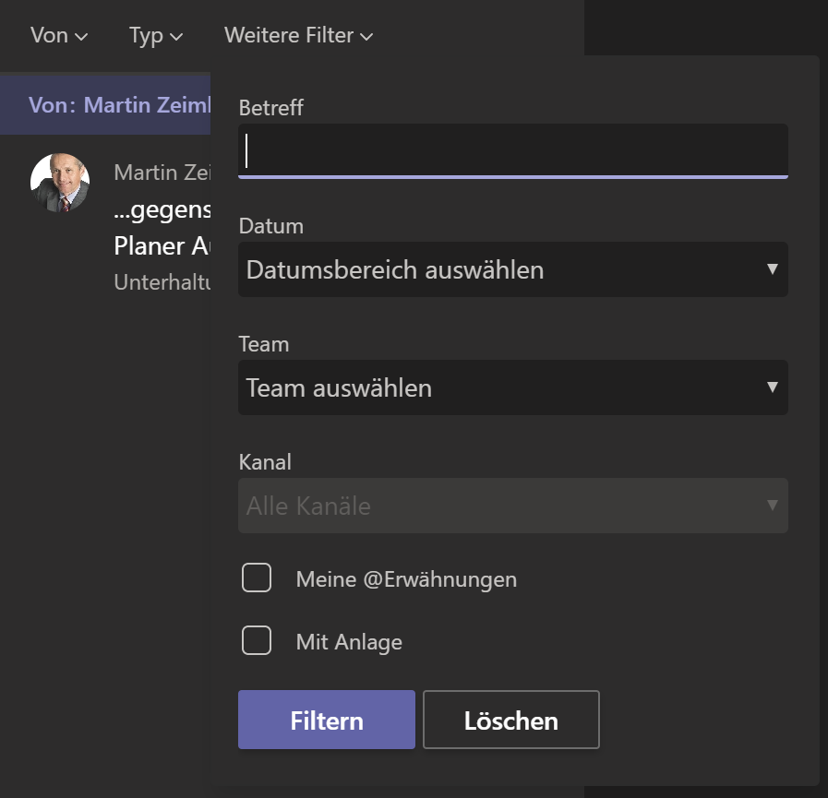Open the Von filter dropdown

[x=58, y=36]
